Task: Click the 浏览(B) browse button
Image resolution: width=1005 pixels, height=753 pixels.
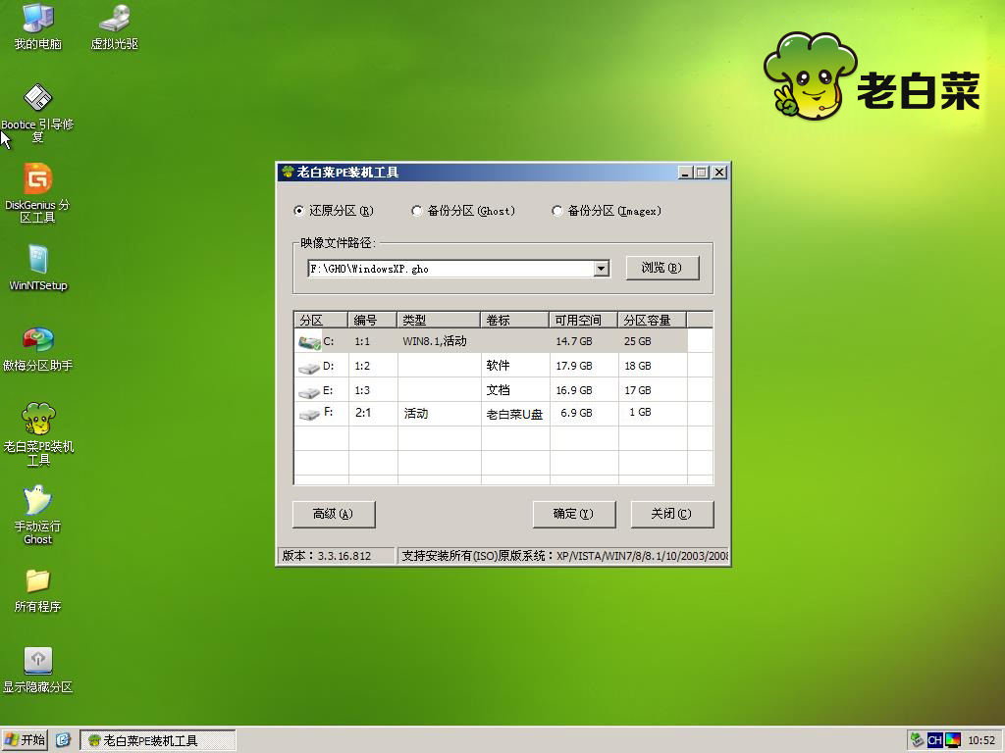Action: (661, 268)
